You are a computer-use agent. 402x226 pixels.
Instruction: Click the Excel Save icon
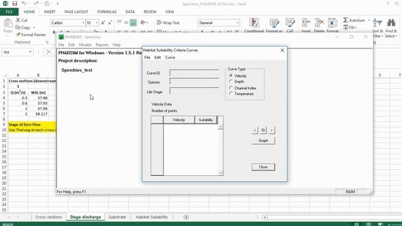point(14,4)
